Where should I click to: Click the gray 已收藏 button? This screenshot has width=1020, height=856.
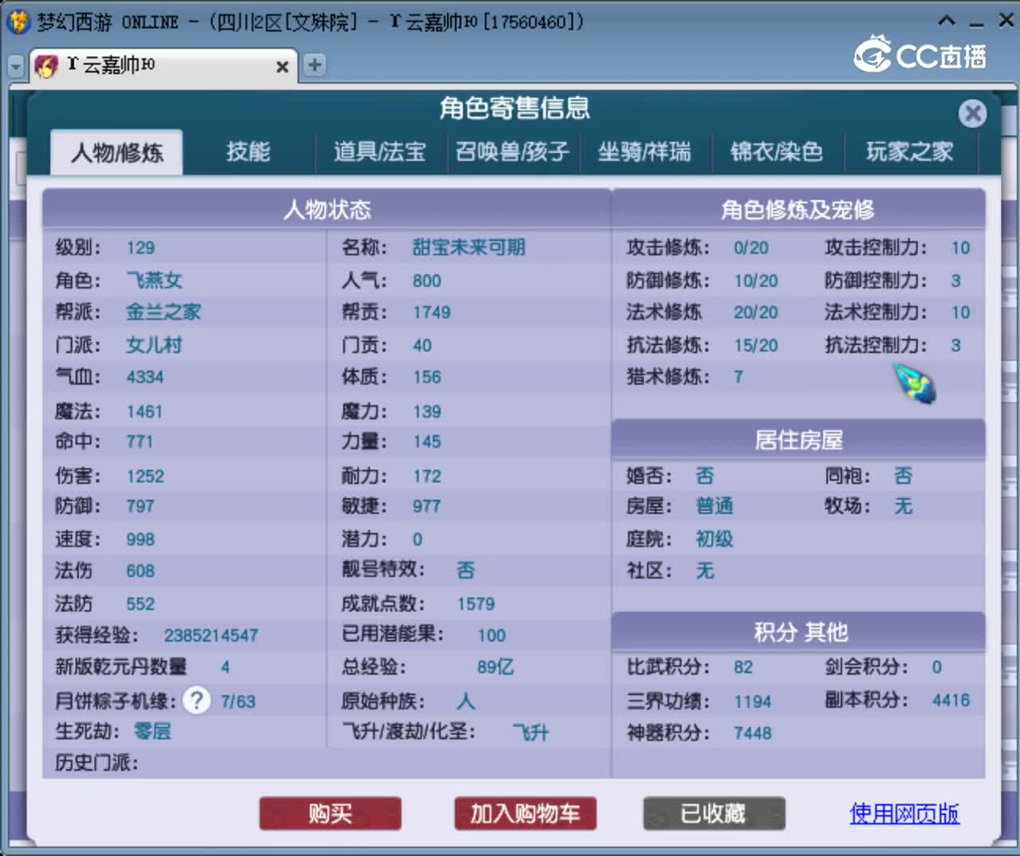click(714, 814)
